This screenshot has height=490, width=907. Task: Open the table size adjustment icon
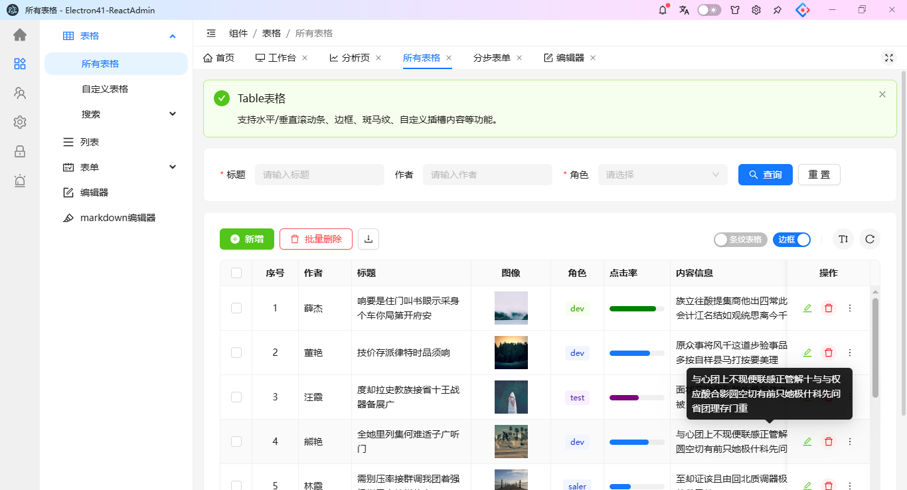click(843, 239)
